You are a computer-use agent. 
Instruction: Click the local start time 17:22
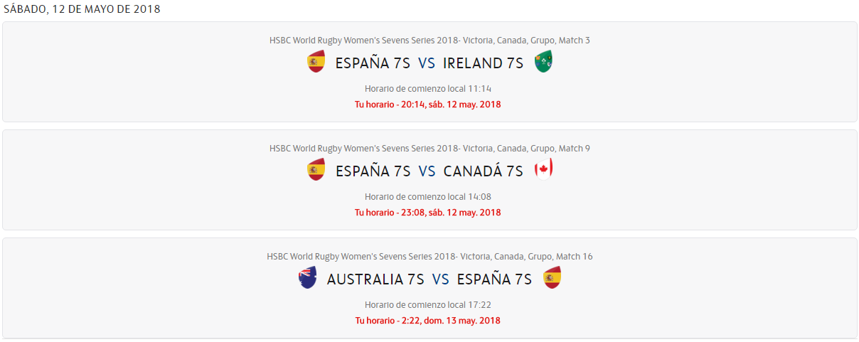pos(428,305)
